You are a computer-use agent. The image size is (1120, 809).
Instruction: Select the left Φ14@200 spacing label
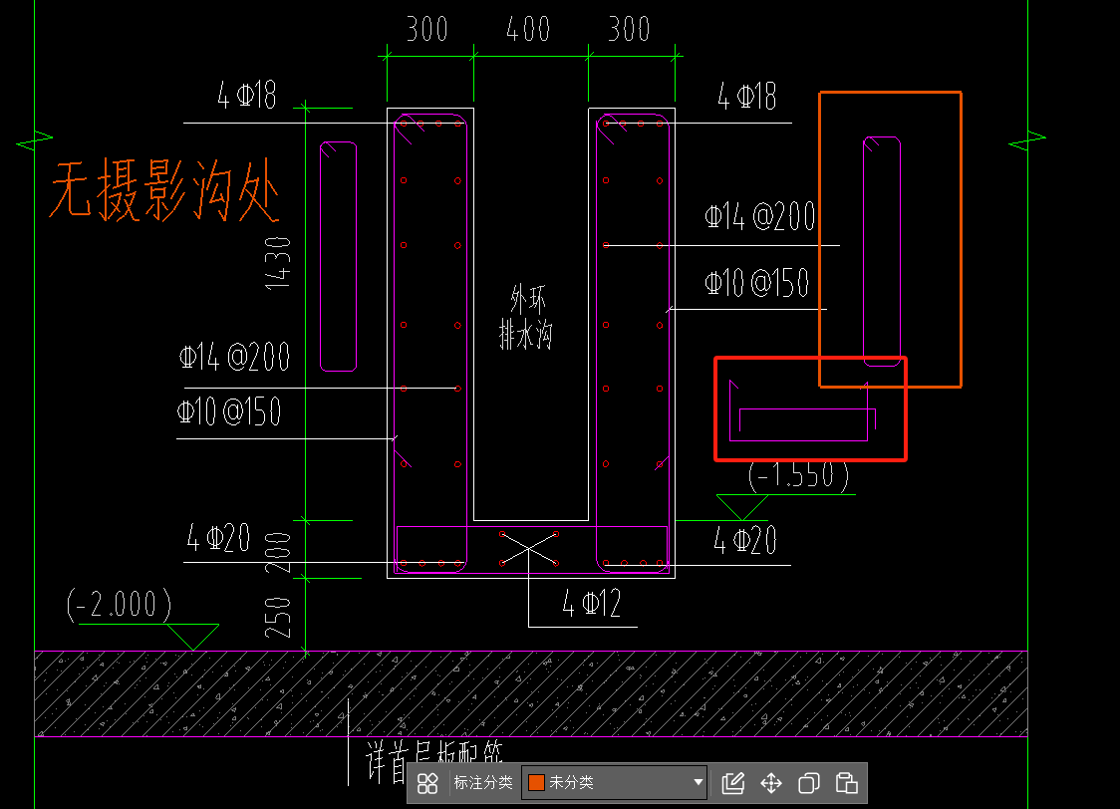[x=234, y=357]
